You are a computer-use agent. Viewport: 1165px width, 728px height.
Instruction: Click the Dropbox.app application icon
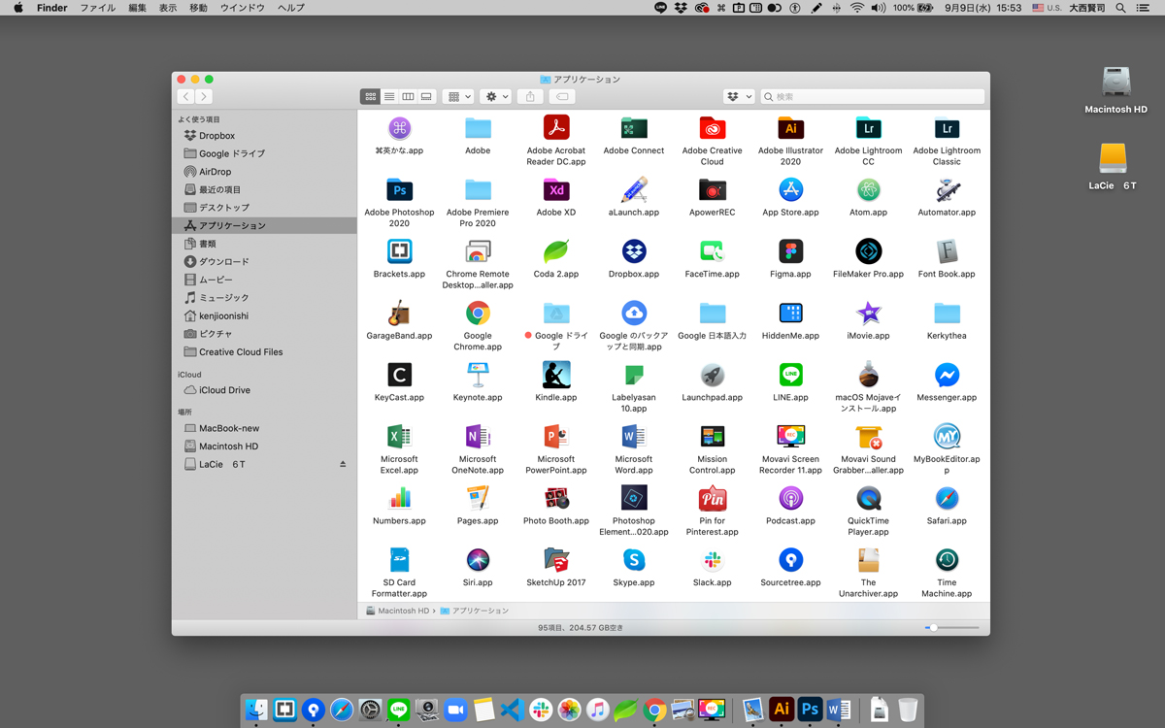point(634,250)
